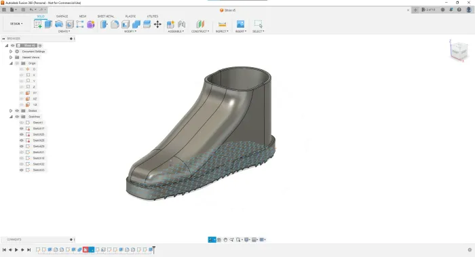Open the Create menu label
This screenshot has width=475, height=257.
[x=64, y=31]
